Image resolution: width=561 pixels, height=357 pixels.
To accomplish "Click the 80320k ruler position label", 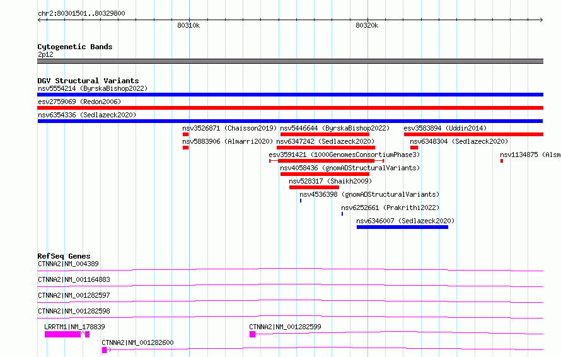I will tap(367, 26).
